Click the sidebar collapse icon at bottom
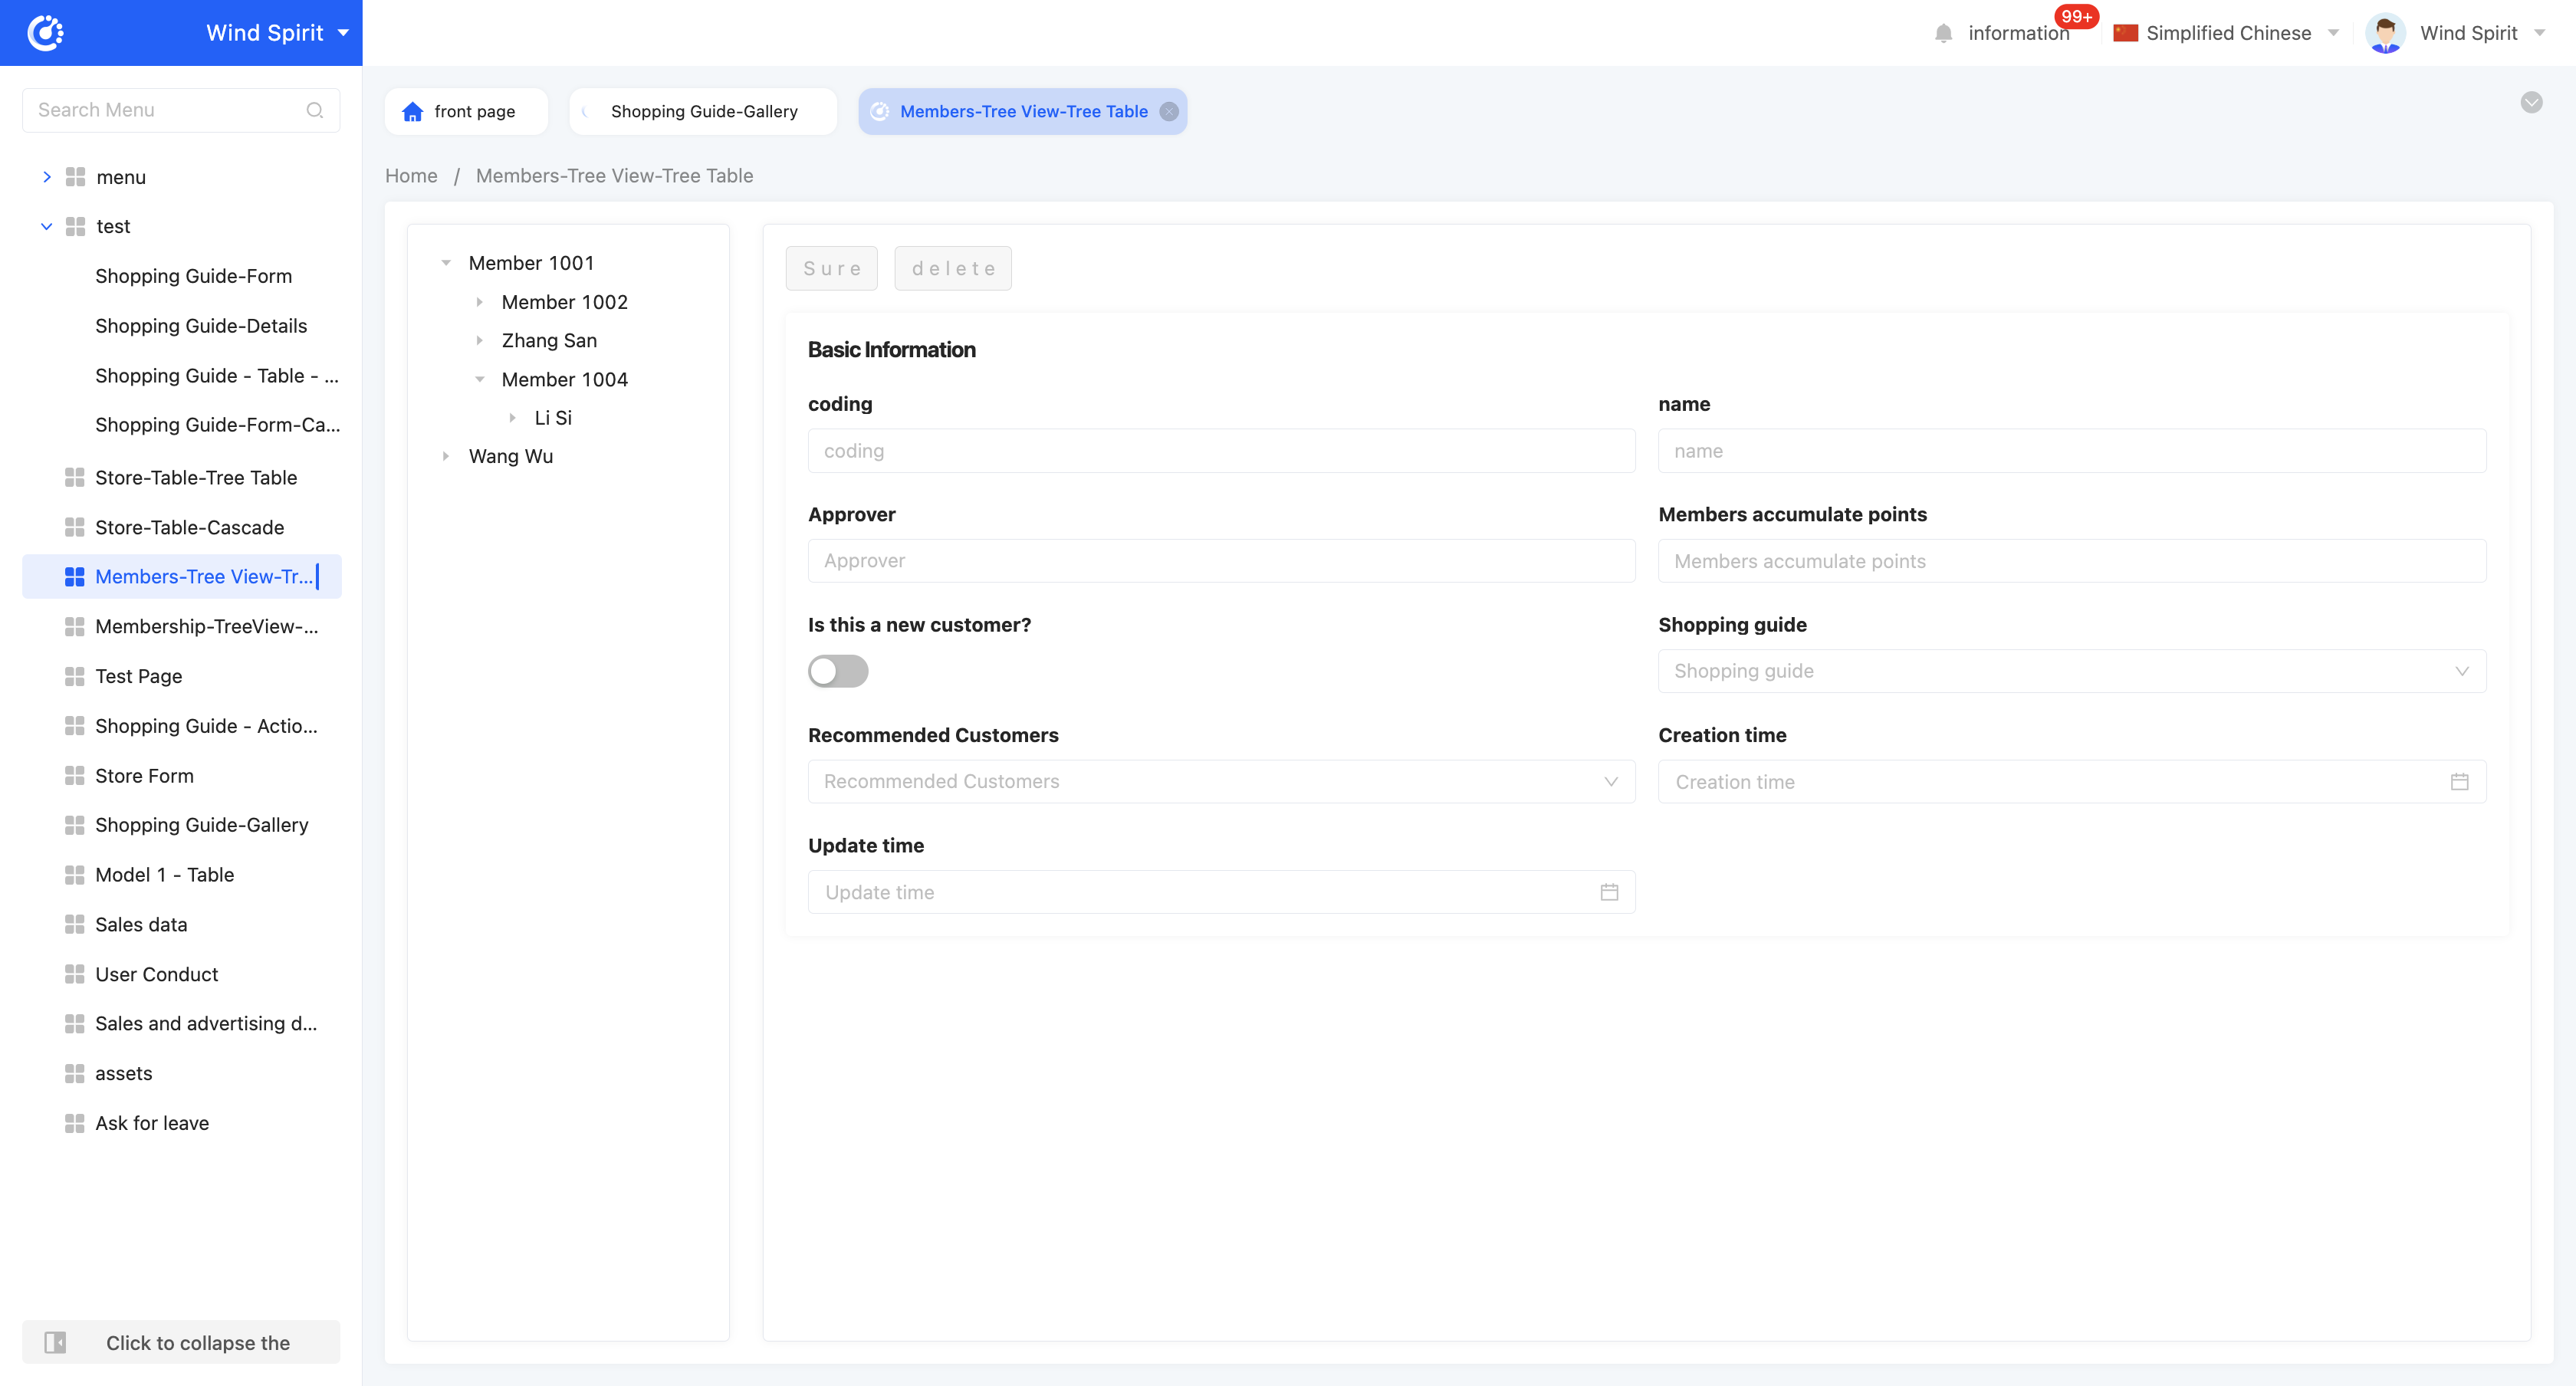 [x=56, y=1342]
